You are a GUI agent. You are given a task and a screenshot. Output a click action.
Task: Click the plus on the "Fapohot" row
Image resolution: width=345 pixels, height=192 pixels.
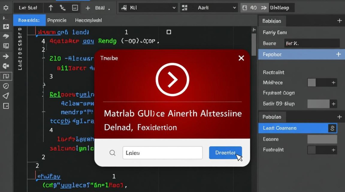[339, 54]
